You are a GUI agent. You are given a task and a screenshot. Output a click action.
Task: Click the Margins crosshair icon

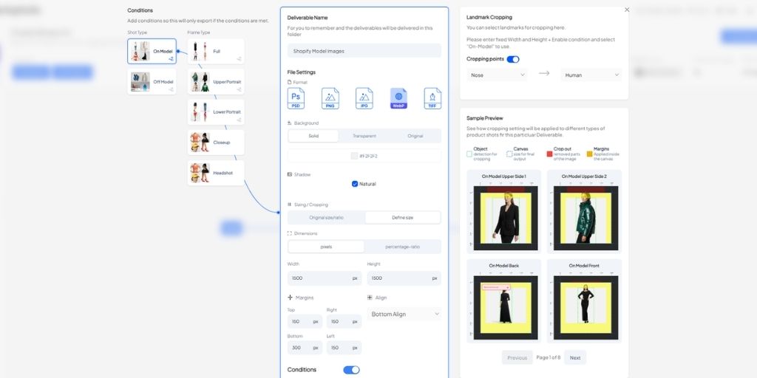click(290, 298)
